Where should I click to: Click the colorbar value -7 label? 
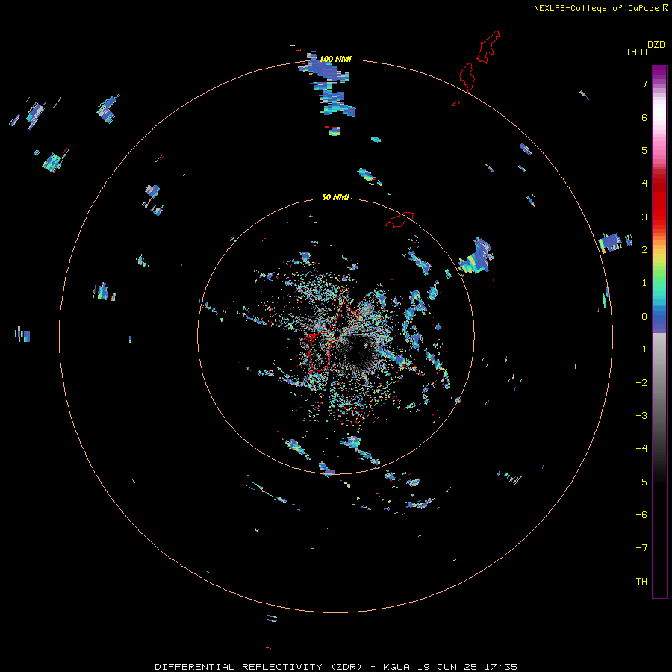pyautogui.click(x=641, y=548)
